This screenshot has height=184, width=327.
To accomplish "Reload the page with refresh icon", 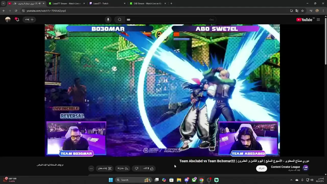I will [16, 11].
